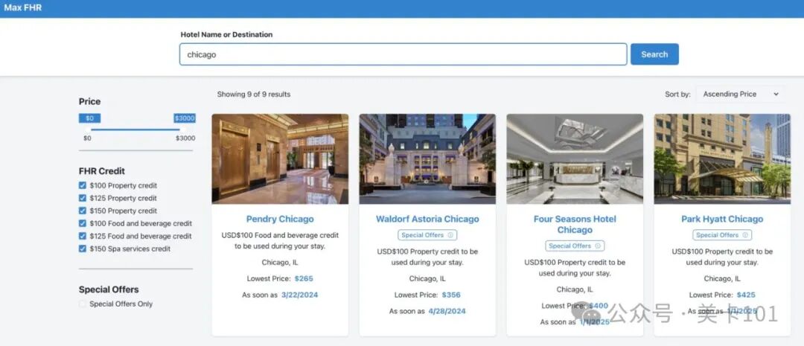Uncheck $125 Property credit

point(83,198)
